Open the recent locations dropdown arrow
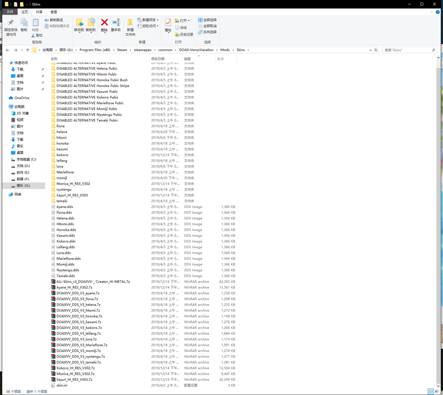The width and height of the screenshot is (443, 395). pyautogui.click(x=22, y=50)
